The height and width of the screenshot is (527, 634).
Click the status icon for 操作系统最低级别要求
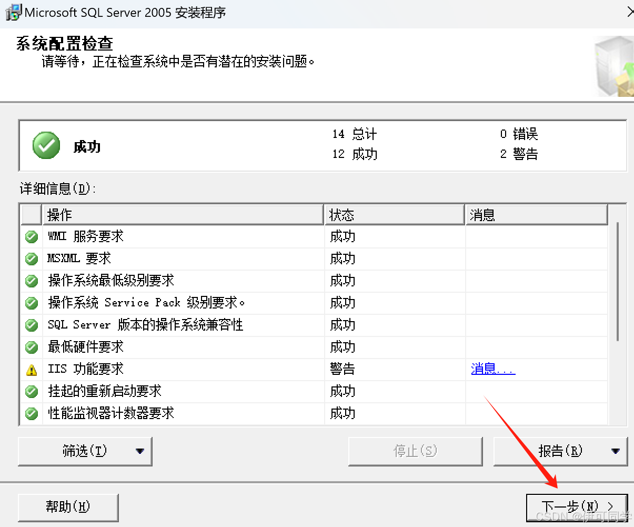(32, 281)
